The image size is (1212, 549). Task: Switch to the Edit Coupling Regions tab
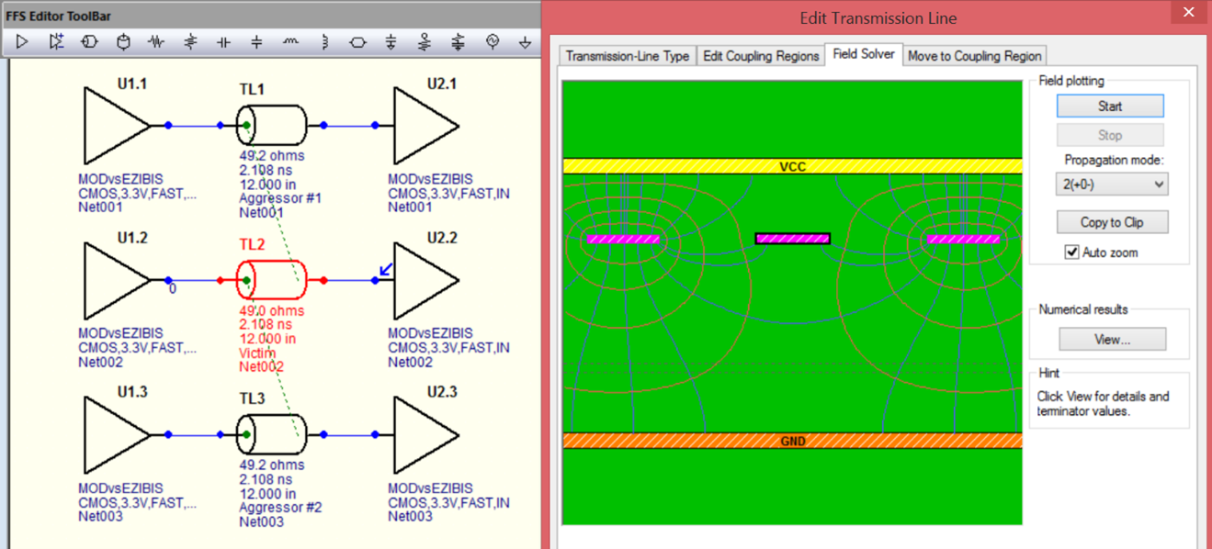click(x=760, y=55)
